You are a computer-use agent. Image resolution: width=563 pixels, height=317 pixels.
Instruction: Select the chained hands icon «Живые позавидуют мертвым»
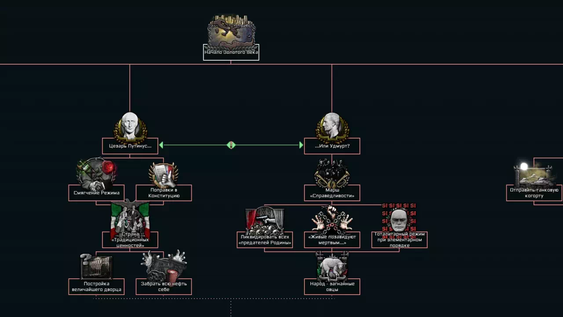(332, 220)
